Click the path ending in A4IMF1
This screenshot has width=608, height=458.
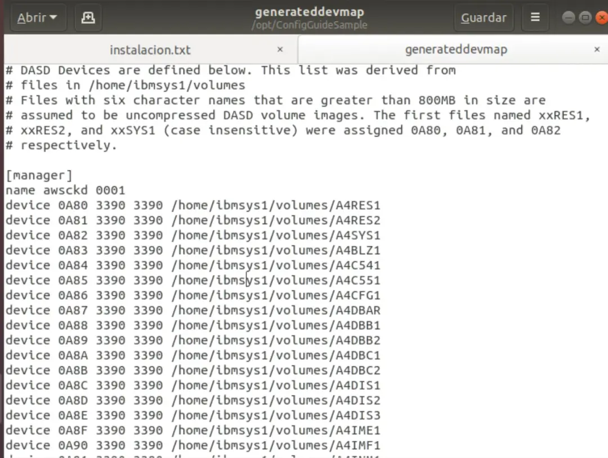[x=276, y=445]
